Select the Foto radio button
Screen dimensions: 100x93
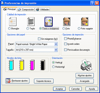pyautogui.click(x=64, y=29)
